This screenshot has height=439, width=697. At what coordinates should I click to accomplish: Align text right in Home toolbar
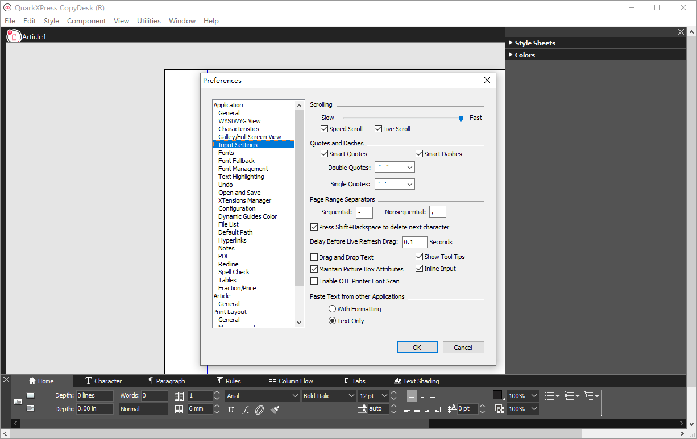pos(433,395)
